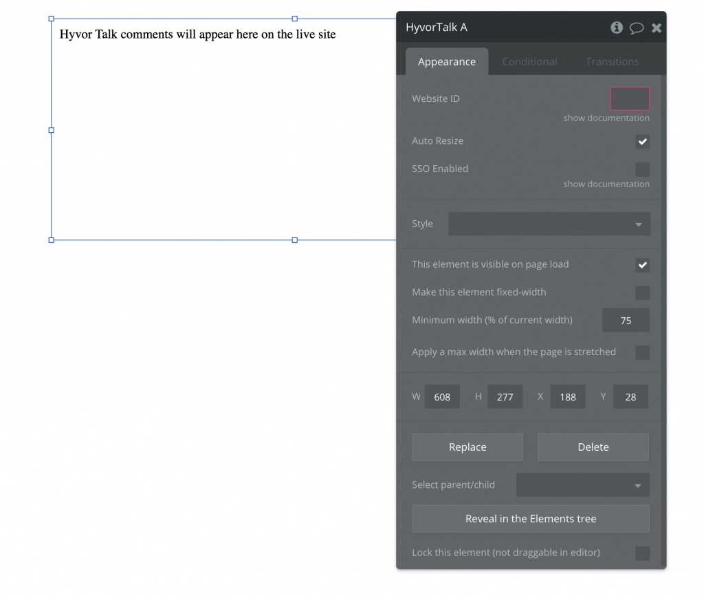This screenshot has height=598, width=704.
Task: Check 'Apply a max width when the page is stretched'
Action: [x=643, y=353]
